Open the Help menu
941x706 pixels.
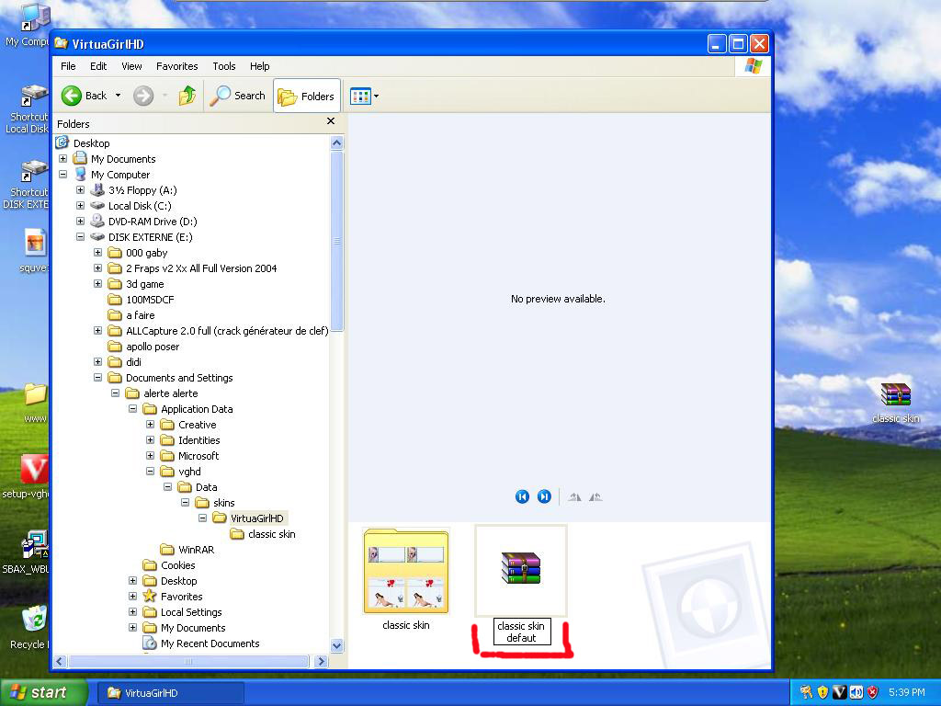[260, 66]
